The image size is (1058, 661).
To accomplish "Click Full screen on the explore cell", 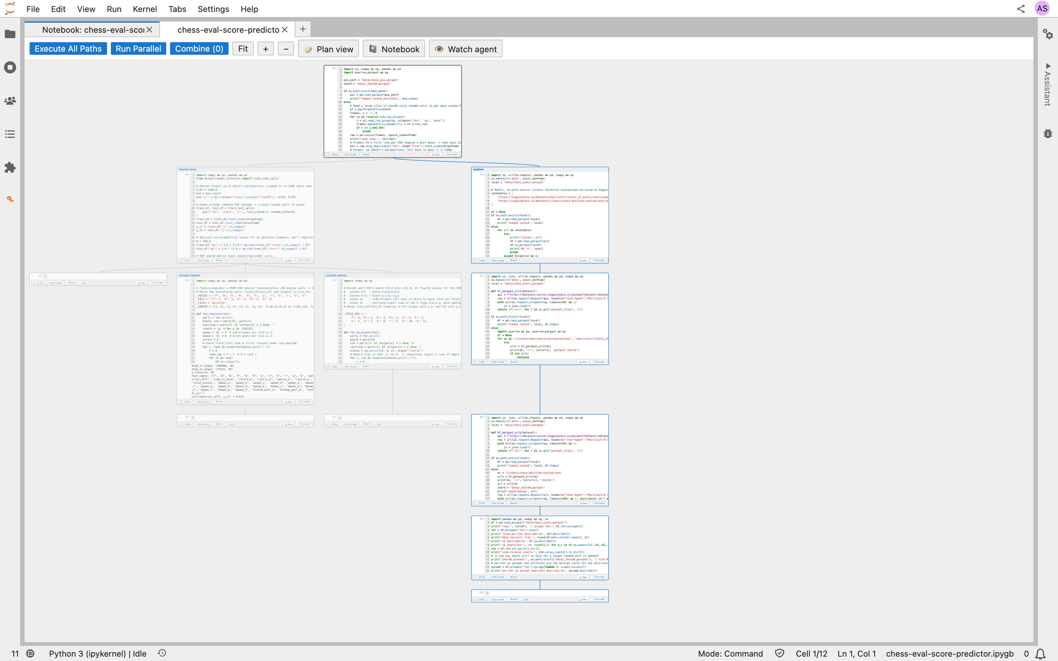I will (599, 260).
